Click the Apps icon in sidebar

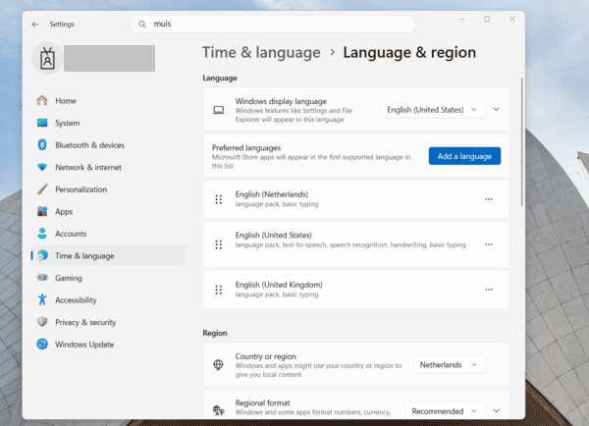point(42,211)
